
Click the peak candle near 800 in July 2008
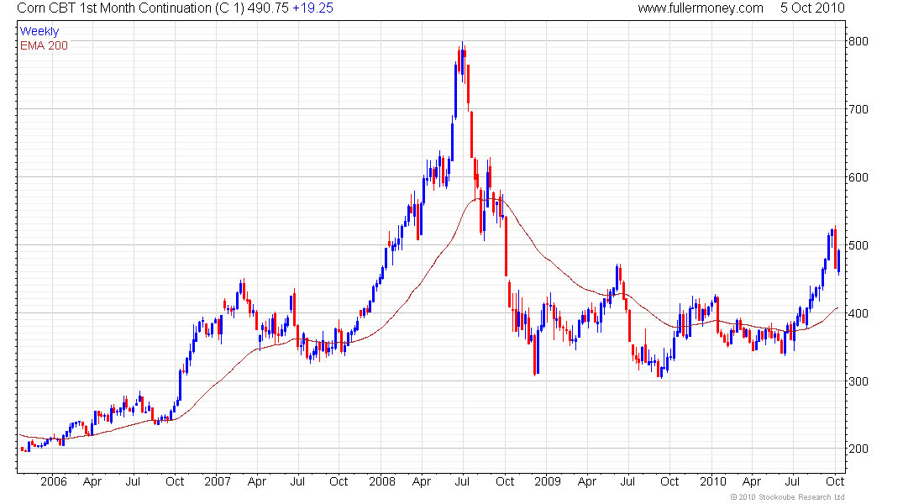point(463,62)
